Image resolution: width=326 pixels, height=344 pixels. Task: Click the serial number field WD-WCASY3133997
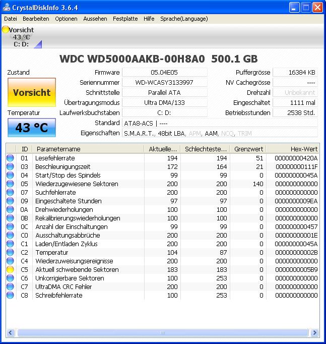tap(165, 82)
